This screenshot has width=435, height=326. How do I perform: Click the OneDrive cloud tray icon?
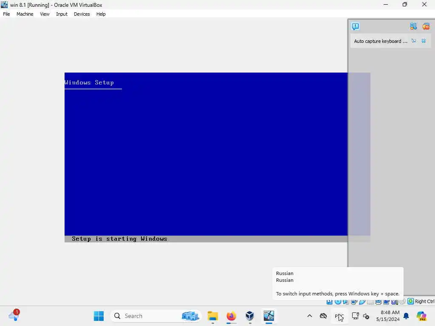click(x=323, y=316)
